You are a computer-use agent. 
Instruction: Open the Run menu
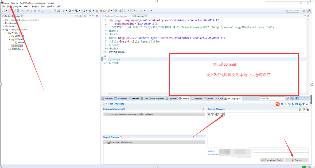(42, 6)
